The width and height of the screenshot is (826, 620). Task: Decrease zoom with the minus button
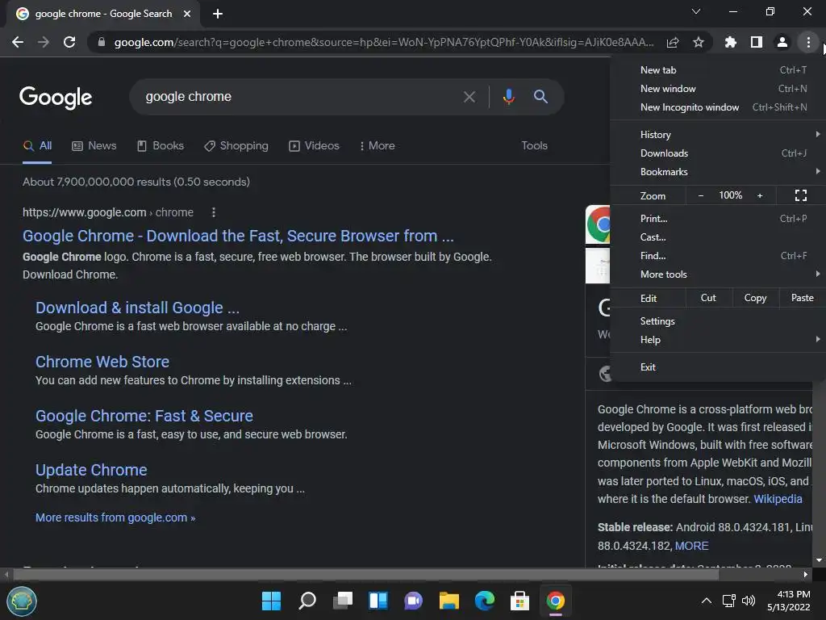pyautogui.click(x=701, y=195)
